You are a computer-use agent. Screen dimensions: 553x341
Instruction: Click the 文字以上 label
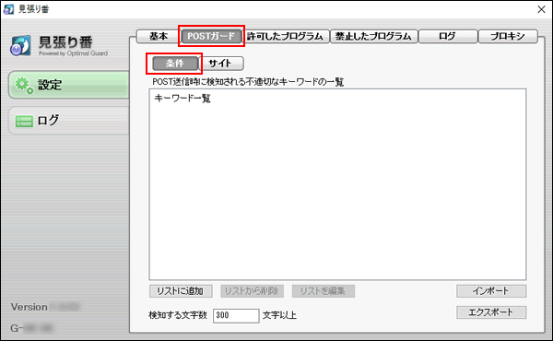point(279,315)
